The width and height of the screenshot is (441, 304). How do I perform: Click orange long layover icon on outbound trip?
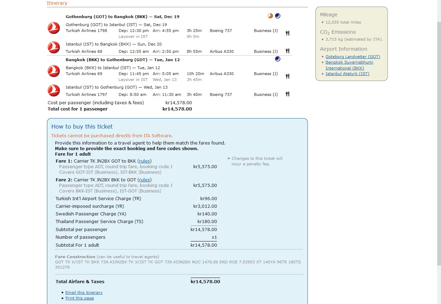pyautogui.click(x=270, y=16)
